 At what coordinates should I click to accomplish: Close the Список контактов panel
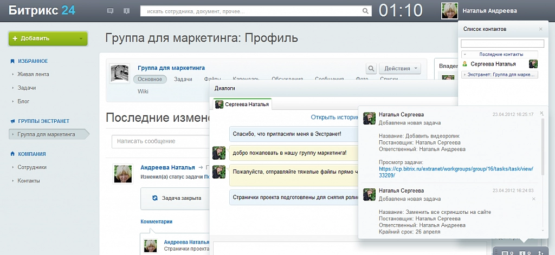click(540, 29)
